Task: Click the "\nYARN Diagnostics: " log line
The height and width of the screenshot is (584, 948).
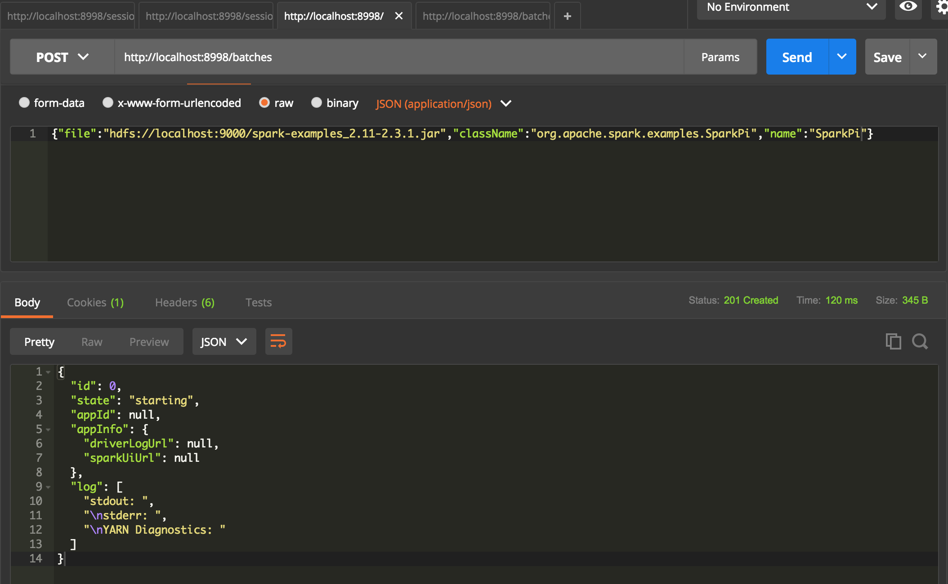Action: [x=154, y=530]
